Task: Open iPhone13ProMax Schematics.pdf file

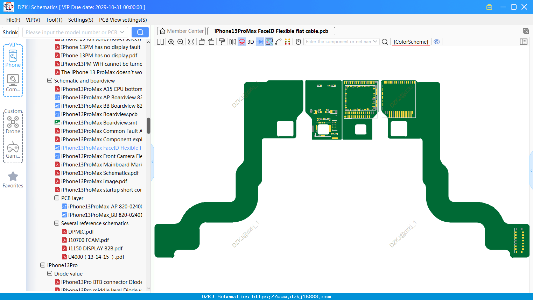Action: click(100, 173)
